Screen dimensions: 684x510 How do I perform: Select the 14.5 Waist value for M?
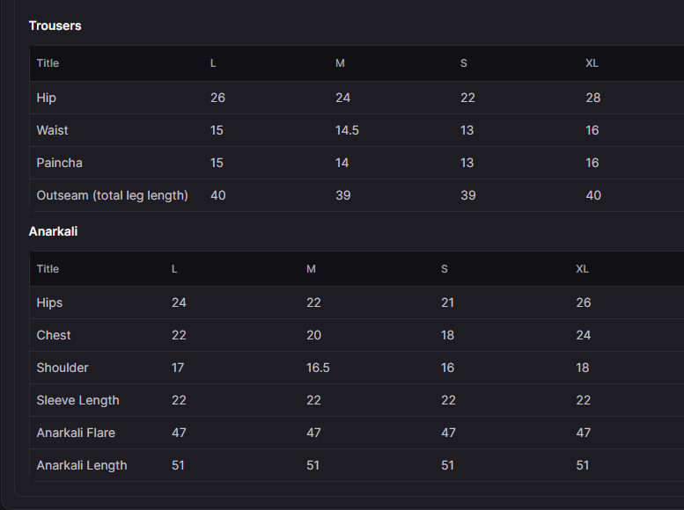coord(347,130)
